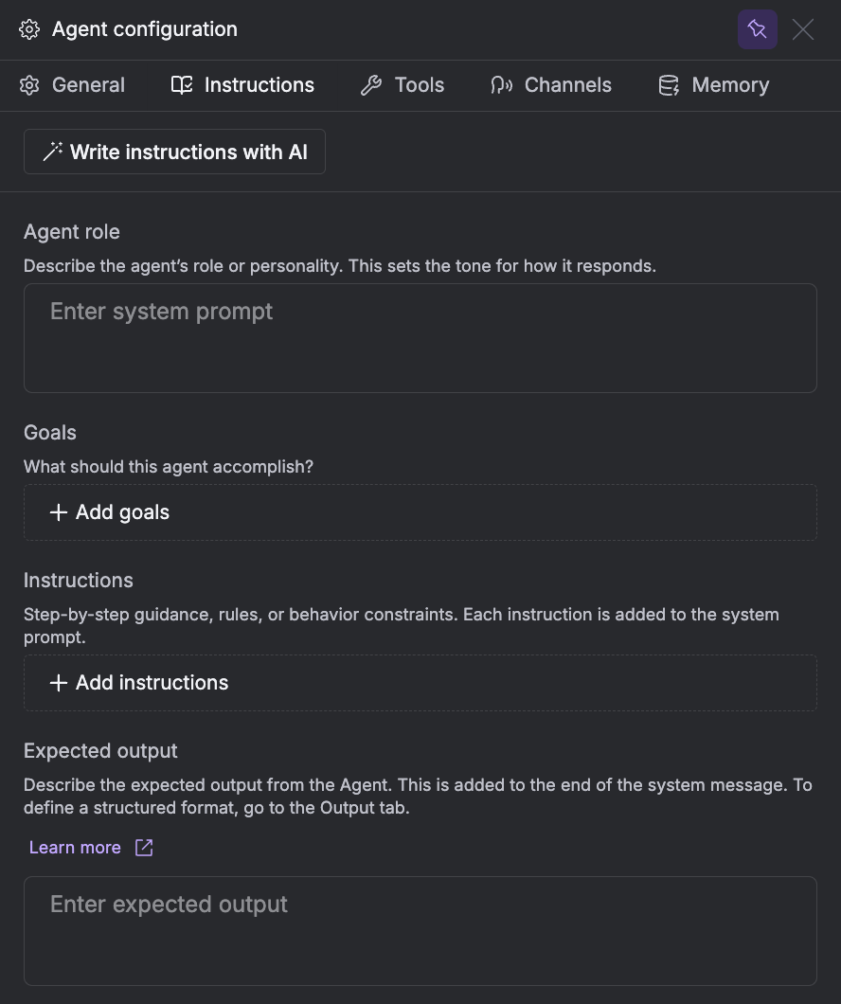Click the database icon on Memory tab
The height and width of the screenshot is (1004, 841).
click(669, 84)
